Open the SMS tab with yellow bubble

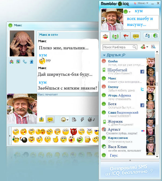[x=136, y=36]
